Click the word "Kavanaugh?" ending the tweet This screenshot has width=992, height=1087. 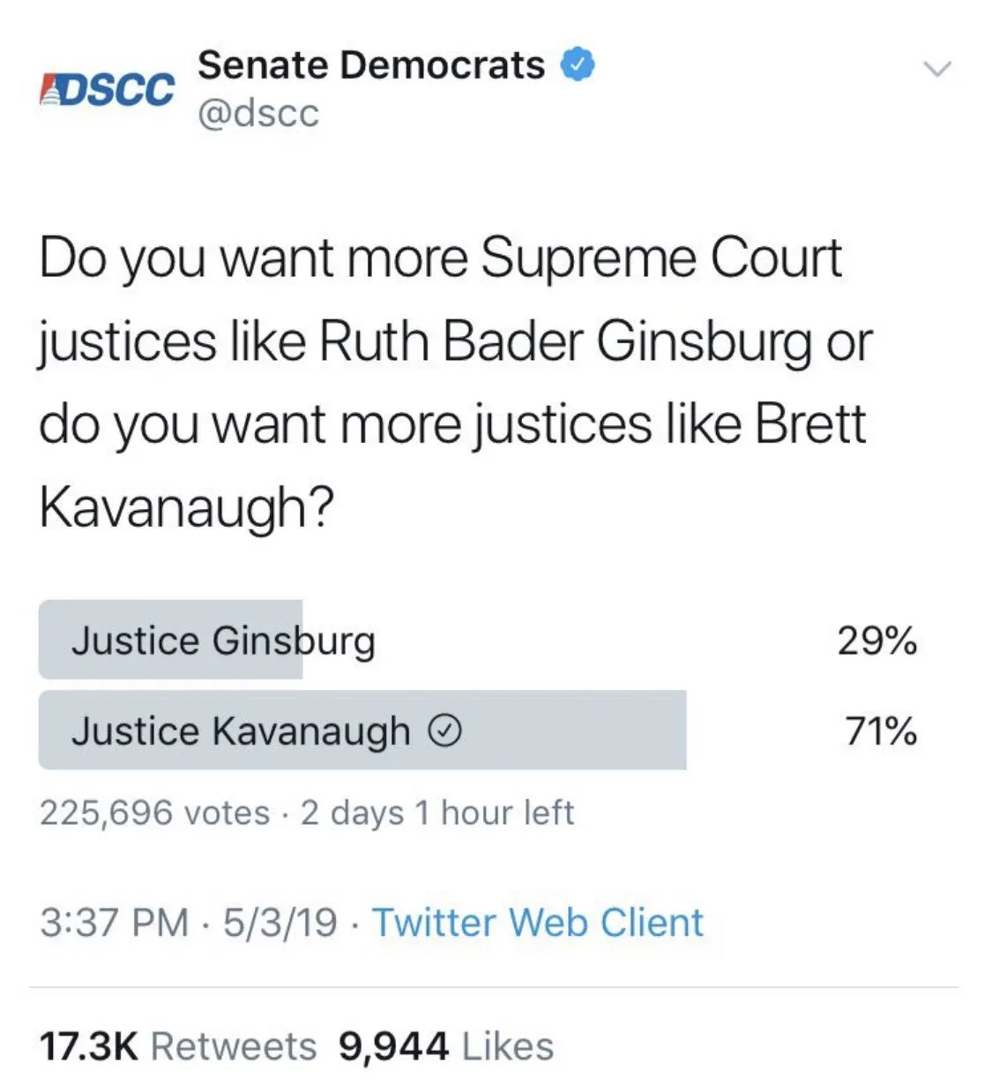(187, 507)
